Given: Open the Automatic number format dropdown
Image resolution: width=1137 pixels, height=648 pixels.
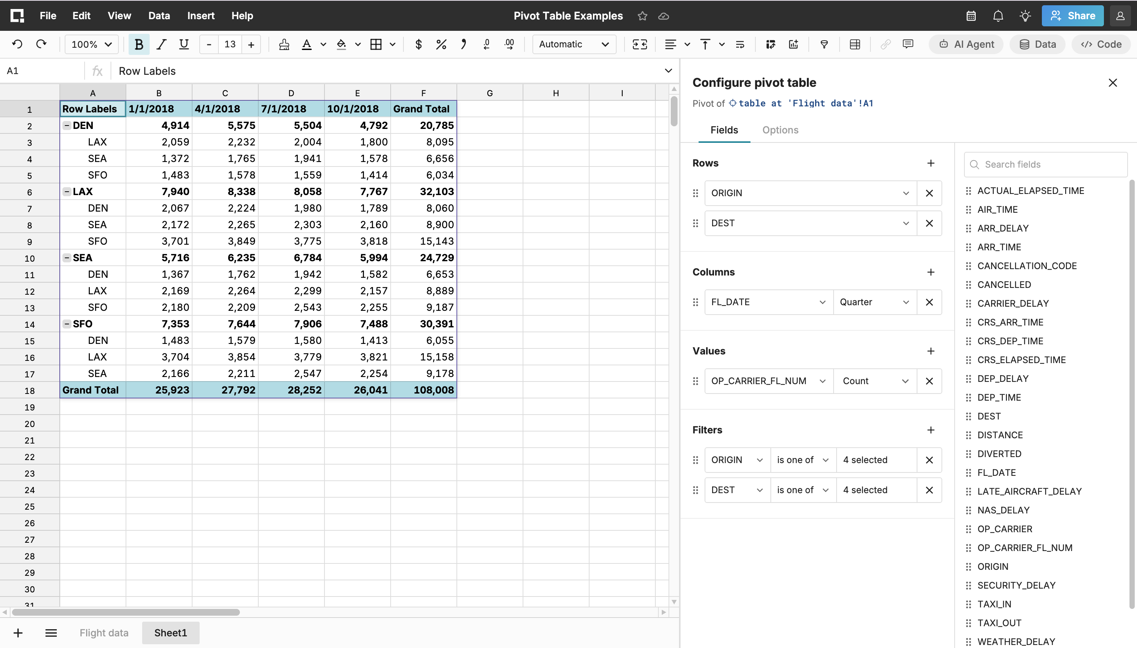Looking at the screenshot, I should tap(574, 44).
